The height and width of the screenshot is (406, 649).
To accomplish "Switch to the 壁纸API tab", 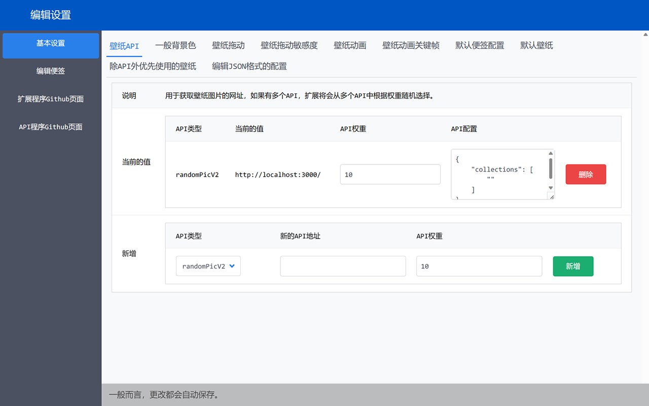I will click(124, 46).
